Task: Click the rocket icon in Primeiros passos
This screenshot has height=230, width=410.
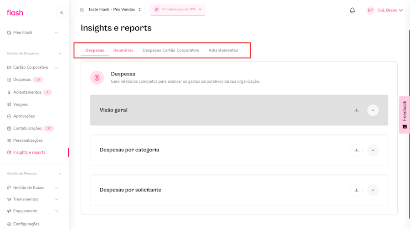Action: tap(156, 10)
